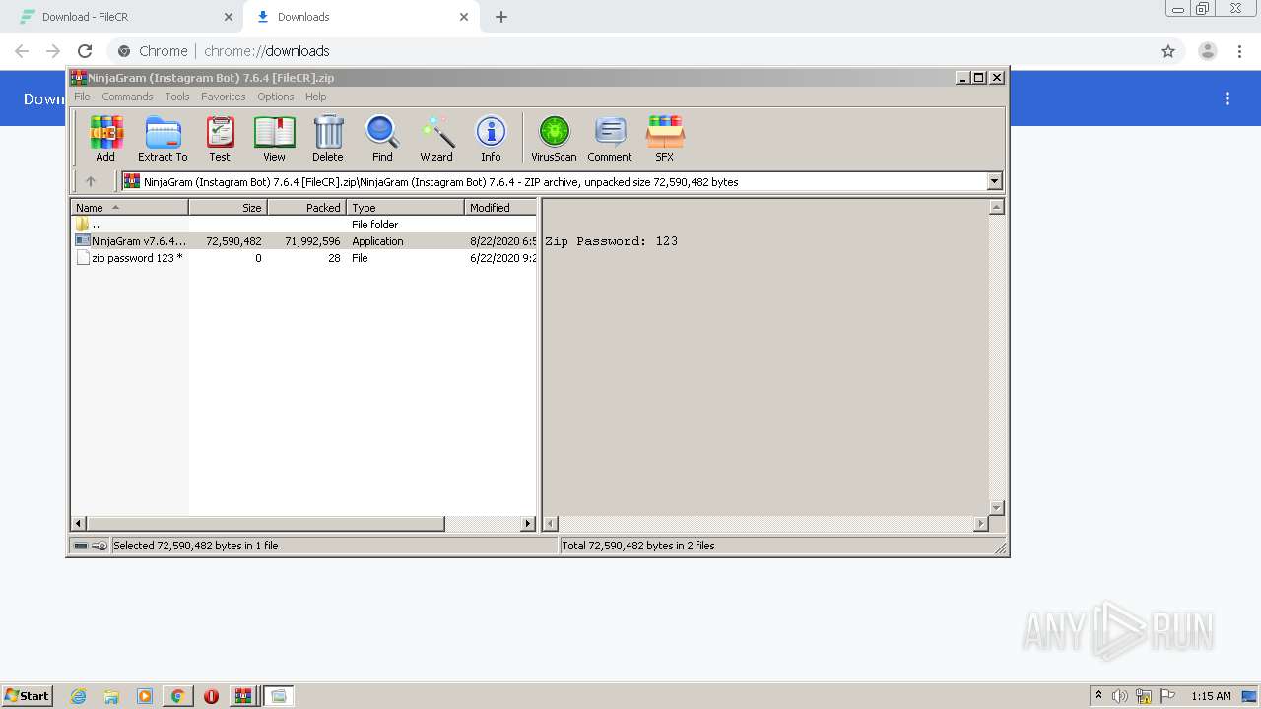1261x709 pixels.
Task: Open the Opera taskbar icon
Action: click(211, 696)
